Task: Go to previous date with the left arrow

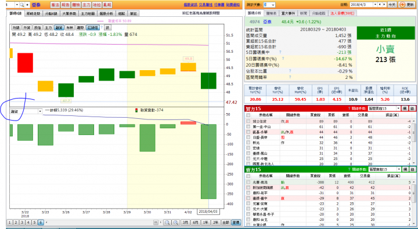Action: coord(380,5)
